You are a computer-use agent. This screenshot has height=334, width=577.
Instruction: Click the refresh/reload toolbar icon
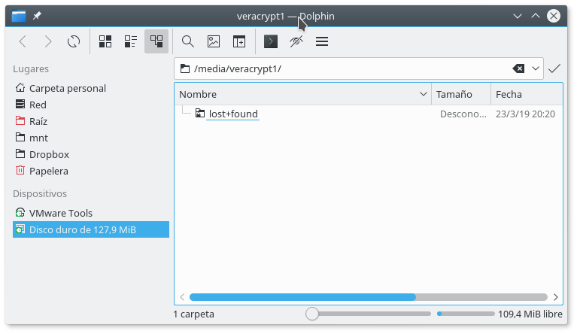point(74,42)
